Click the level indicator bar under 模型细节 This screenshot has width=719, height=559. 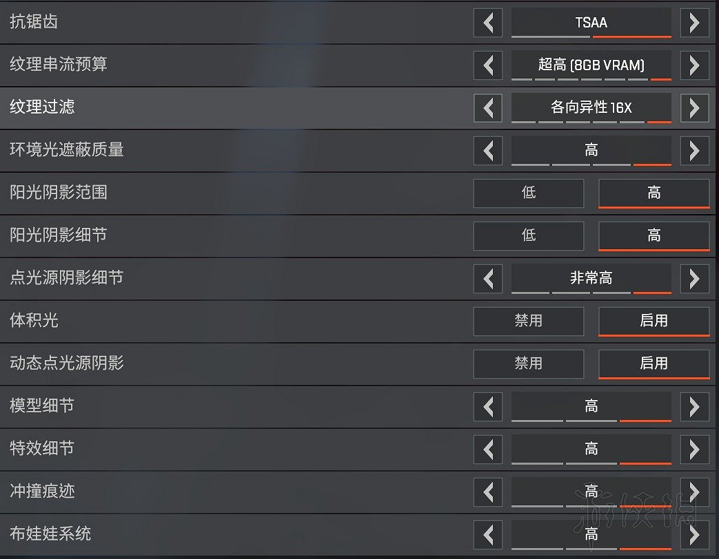pyautogui.click(x=591, y=419)
